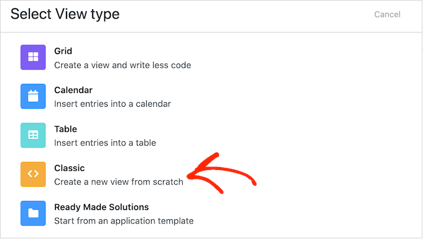The width and height of the screenshot is (423, 239).
Task: Select the Calendar title label
Action: [73, 90]
